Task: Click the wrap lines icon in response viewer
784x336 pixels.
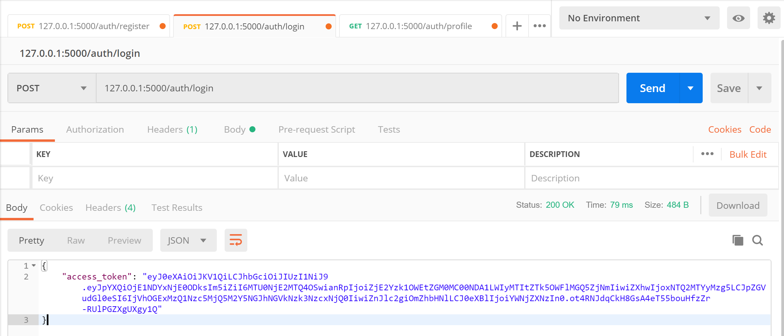Action: [236, 240]
